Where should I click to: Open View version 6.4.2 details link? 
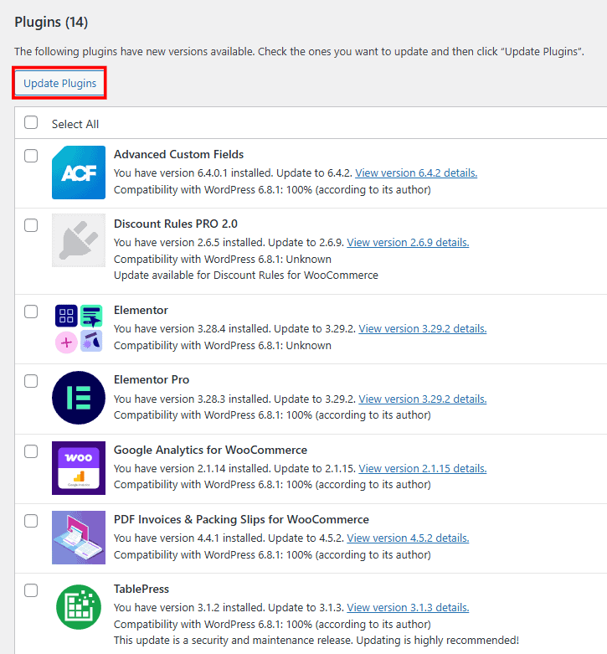(416, 173)
